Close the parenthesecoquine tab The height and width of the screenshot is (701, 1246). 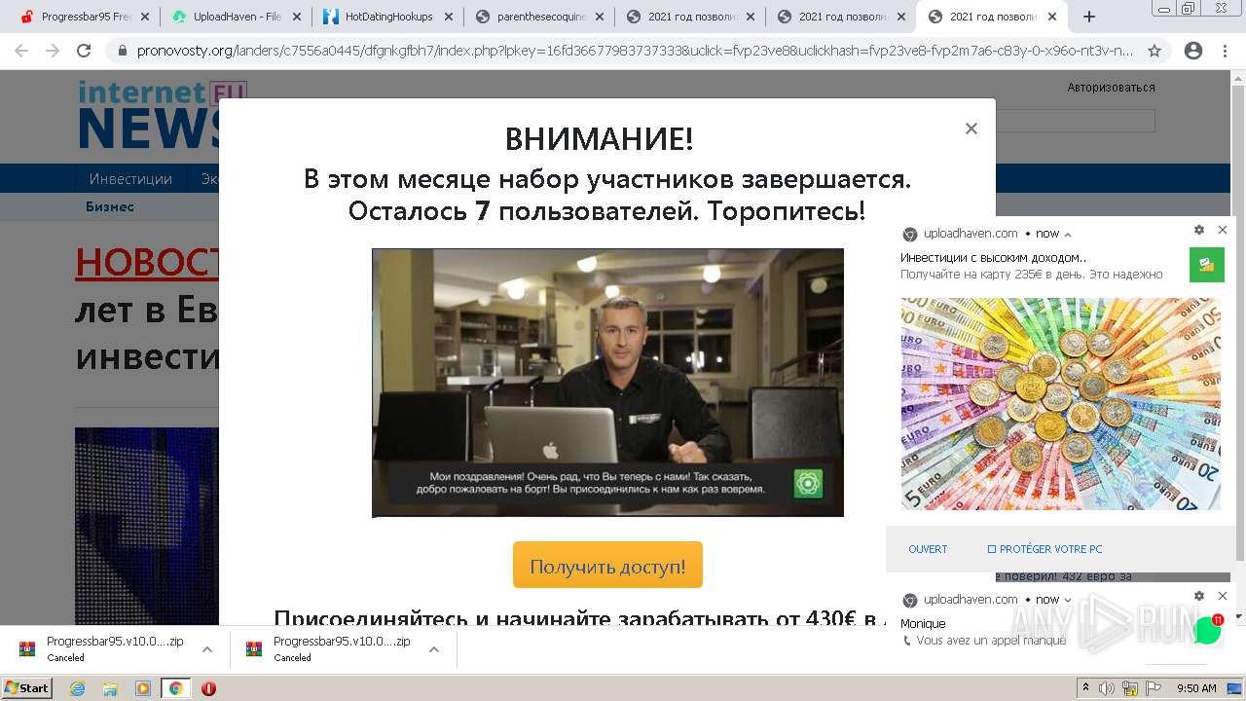[x=599, y=17]
